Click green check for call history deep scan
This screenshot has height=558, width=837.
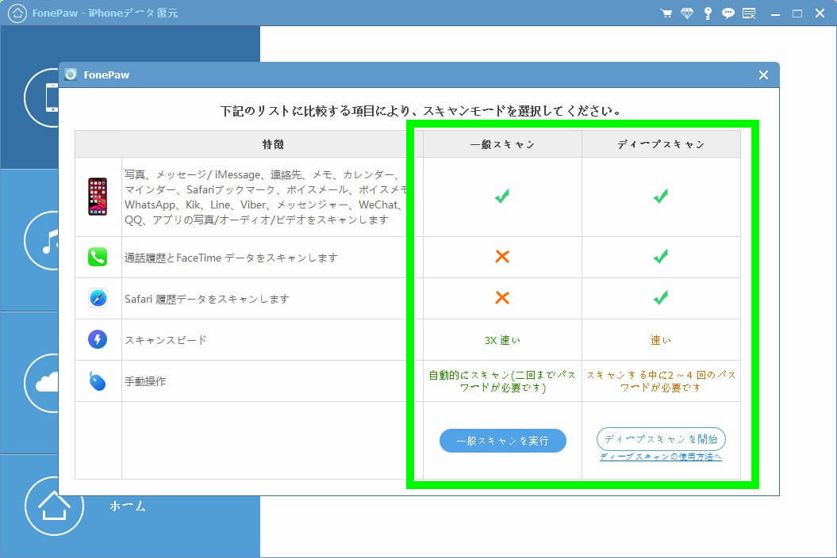661,257
